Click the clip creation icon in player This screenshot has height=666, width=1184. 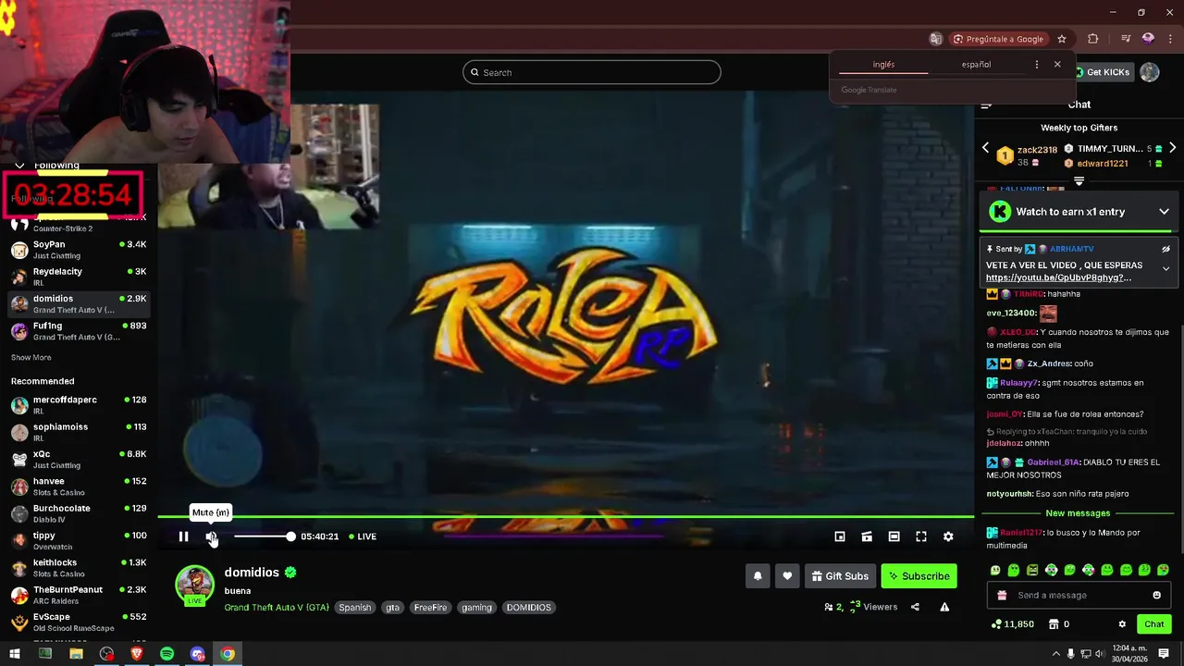click(867, 536)
